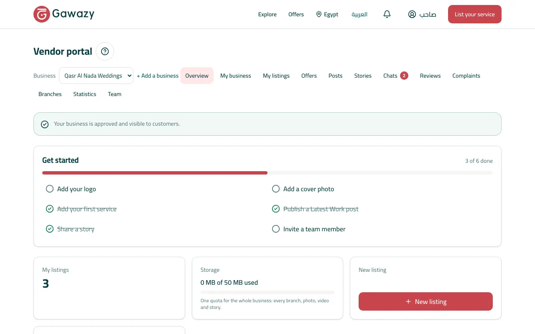Open the vendor Offers tab
The width and height of the screenshot is (535, 334).
click(x=309, y=76)
